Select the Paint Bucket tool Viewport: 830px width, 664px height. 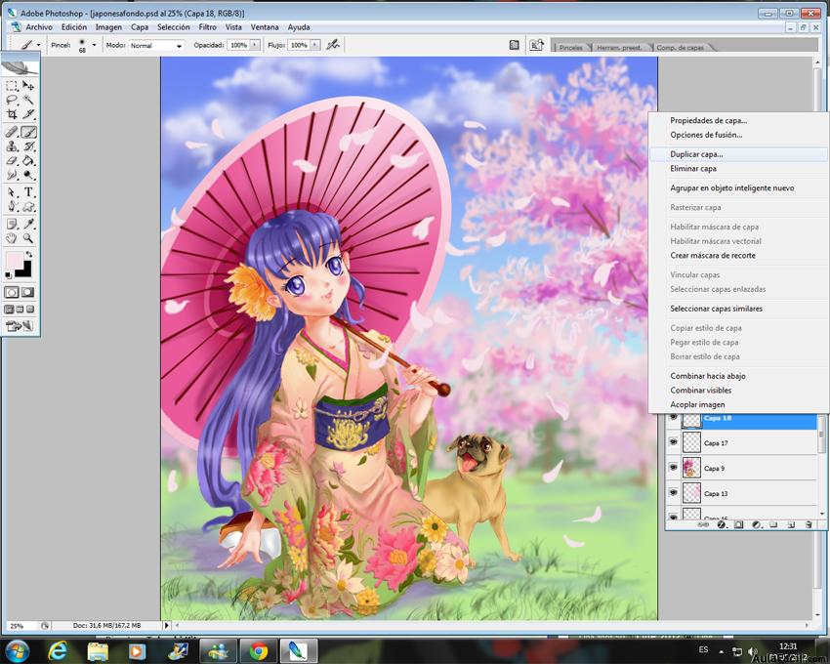[28, 160]
